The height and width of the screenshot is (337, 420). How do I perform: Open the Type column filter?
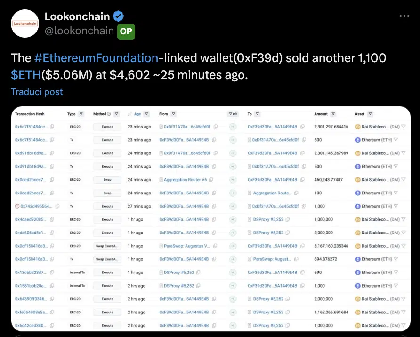(81, 114)
